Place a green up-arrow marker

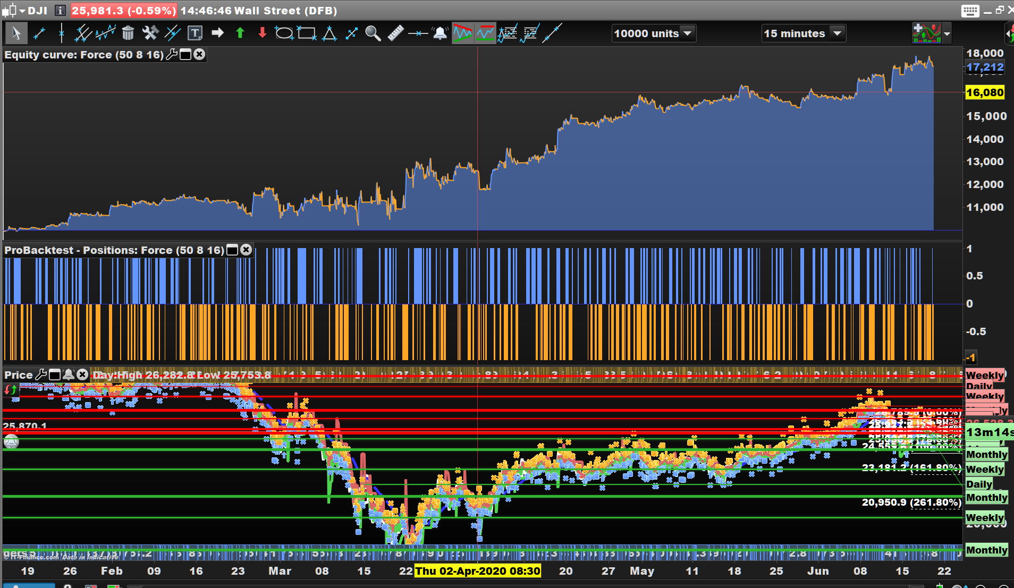(x=240, y=33)
